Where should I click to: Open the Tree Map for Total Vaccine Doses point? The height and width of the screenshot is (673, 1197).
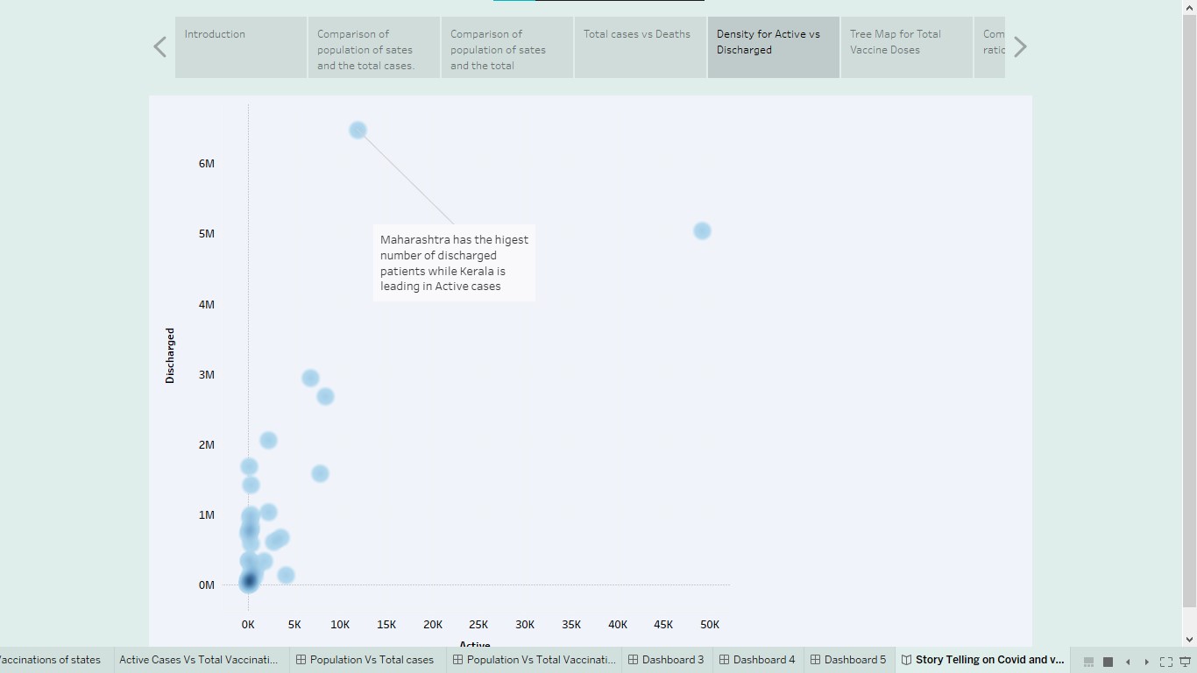(906, 46)
